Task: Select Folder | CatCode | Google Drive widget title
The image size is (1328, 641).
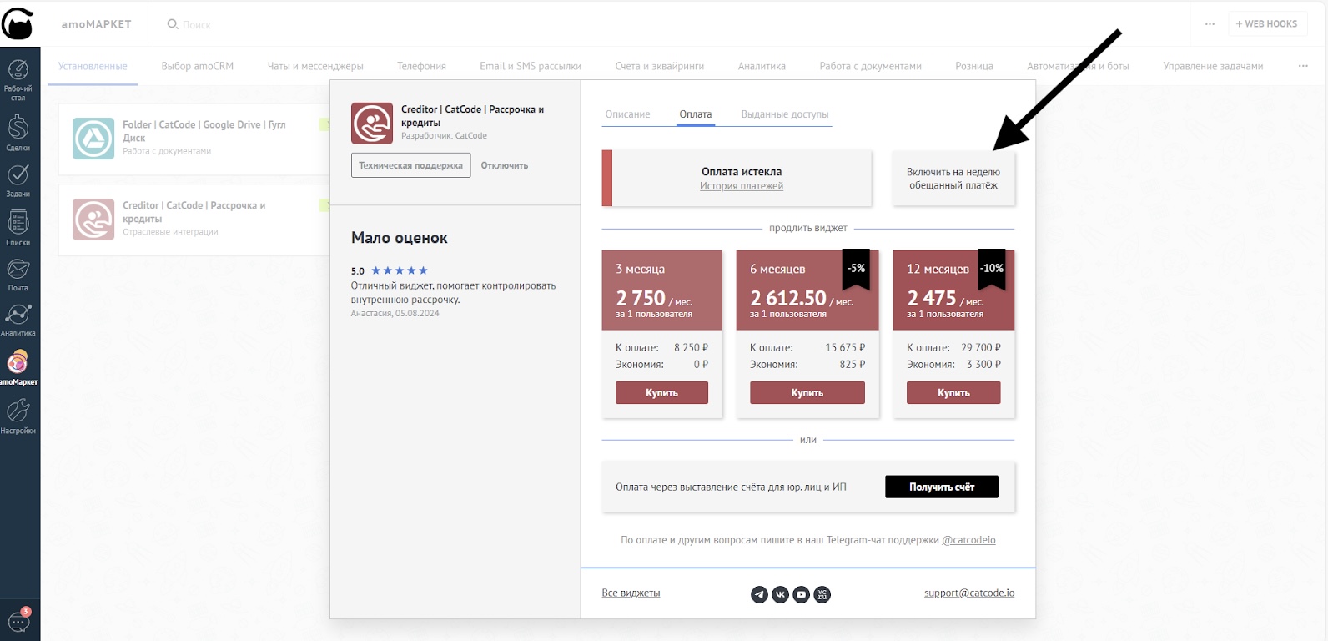Action: [204, 131]
